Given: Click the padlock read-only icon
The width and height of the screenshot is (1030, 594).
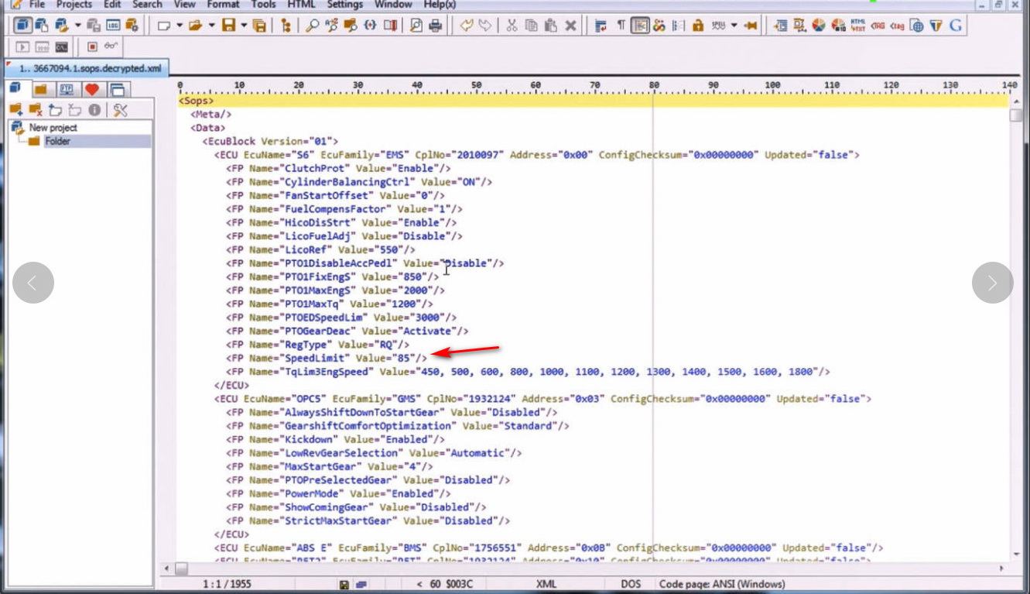Looking at the screenshot, I should tap(698, 26).
